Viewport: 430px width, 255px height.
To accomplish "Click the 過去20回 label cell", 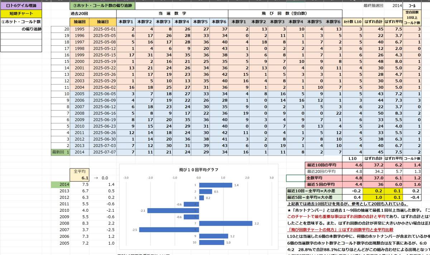I will click(x=79, y=13).
